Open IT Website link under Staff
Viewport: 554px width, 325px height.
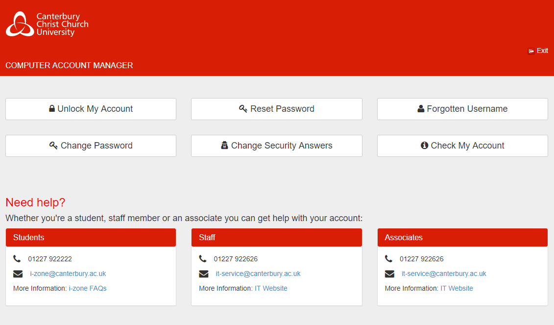coord(271,288)
